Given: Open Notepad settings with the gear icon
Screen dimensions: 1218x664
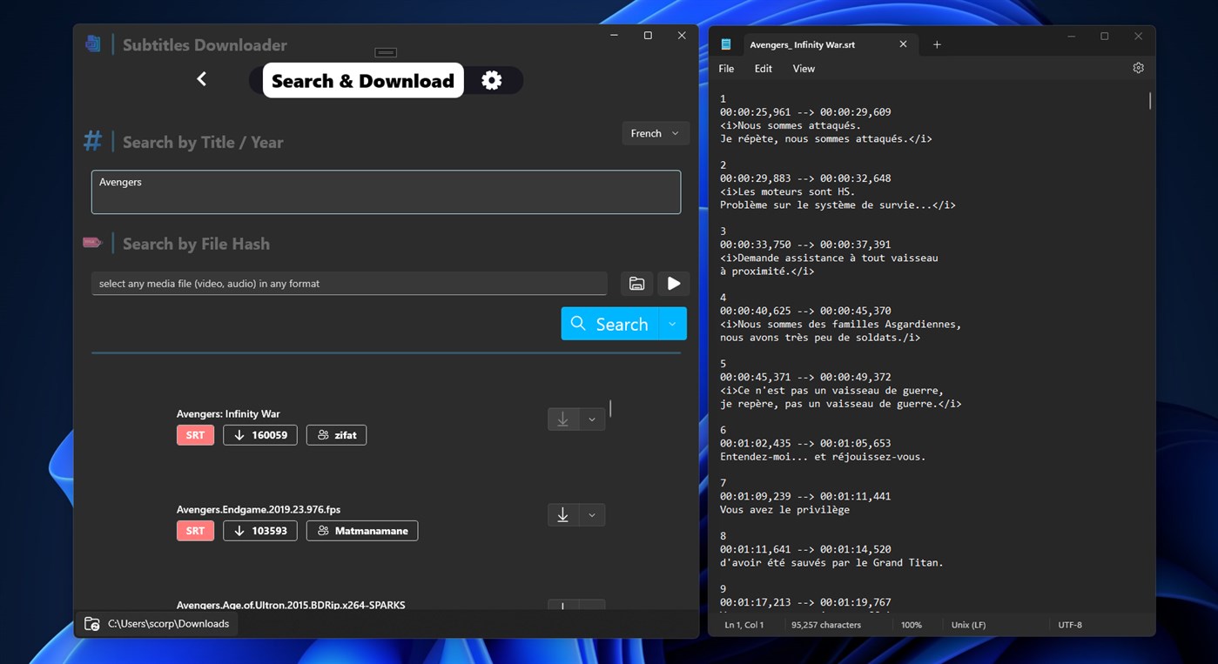Looking at the screenshot, I should coord(1138,67).
